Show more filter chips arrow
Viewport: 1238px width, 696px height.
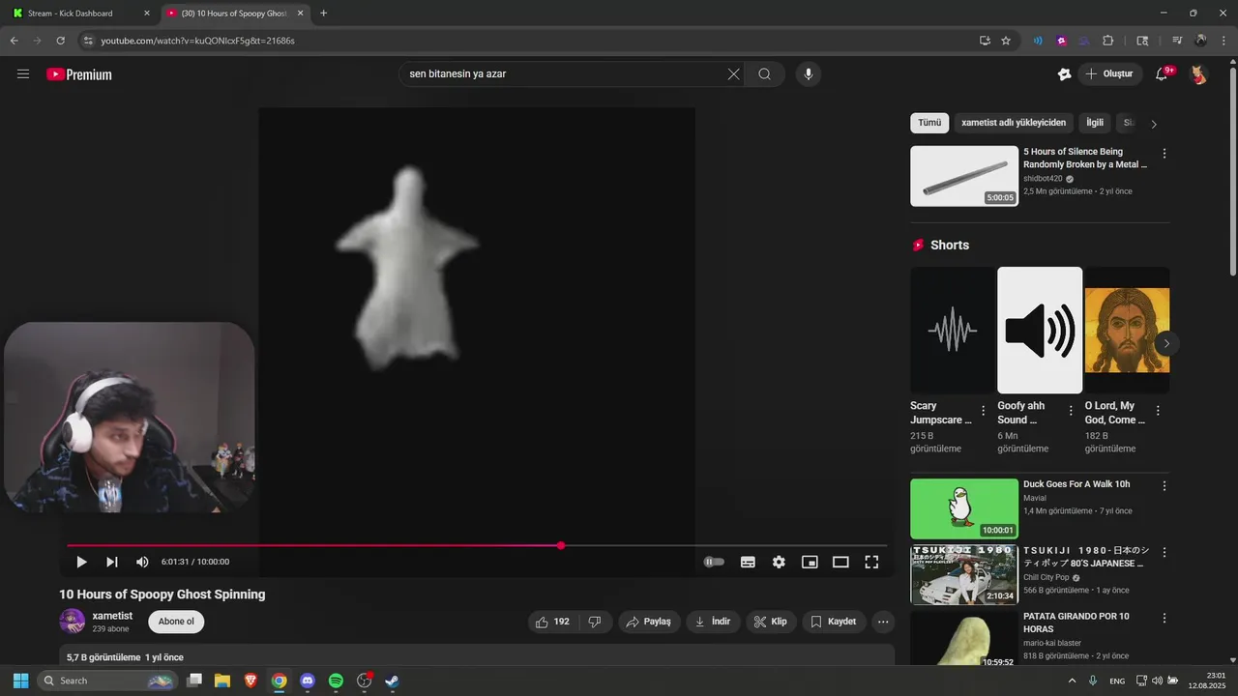[1154, 124]
